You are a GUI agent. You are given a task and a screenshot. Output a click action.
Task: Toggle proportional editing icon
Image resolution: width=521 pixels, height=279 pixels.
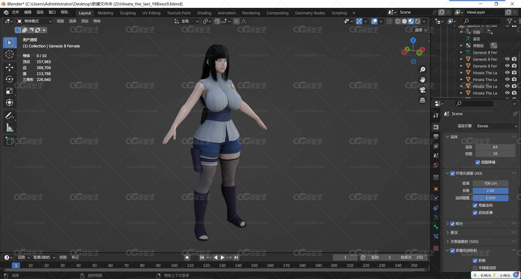click(x=236, y=21)
